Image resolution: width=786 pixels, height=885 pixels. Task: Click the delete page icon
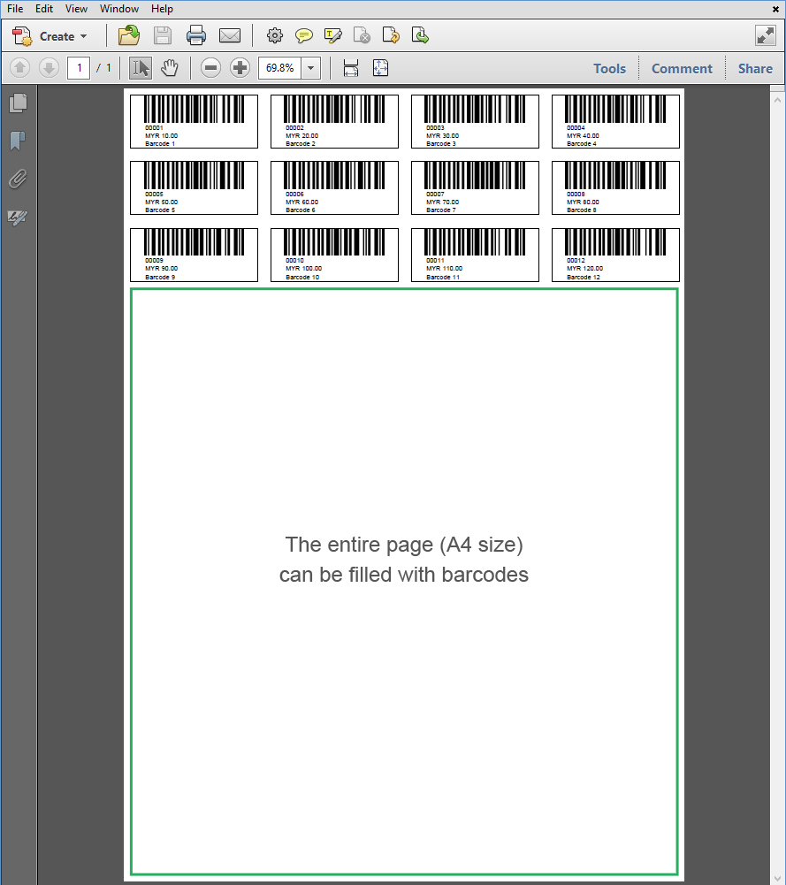click(362, 35)
